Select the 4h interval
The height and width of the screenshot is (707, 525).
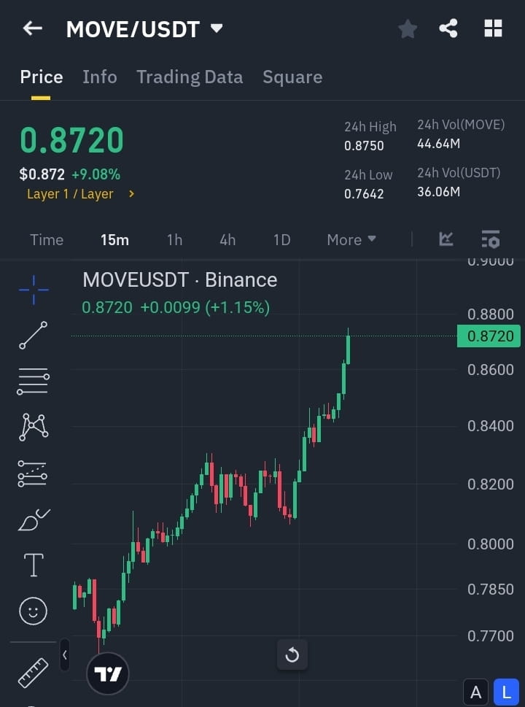pos(227,240)
